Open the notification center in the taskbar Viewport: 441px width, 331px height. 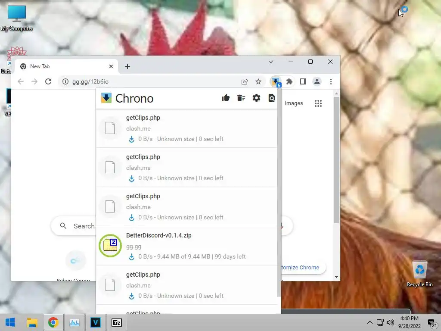432,322
